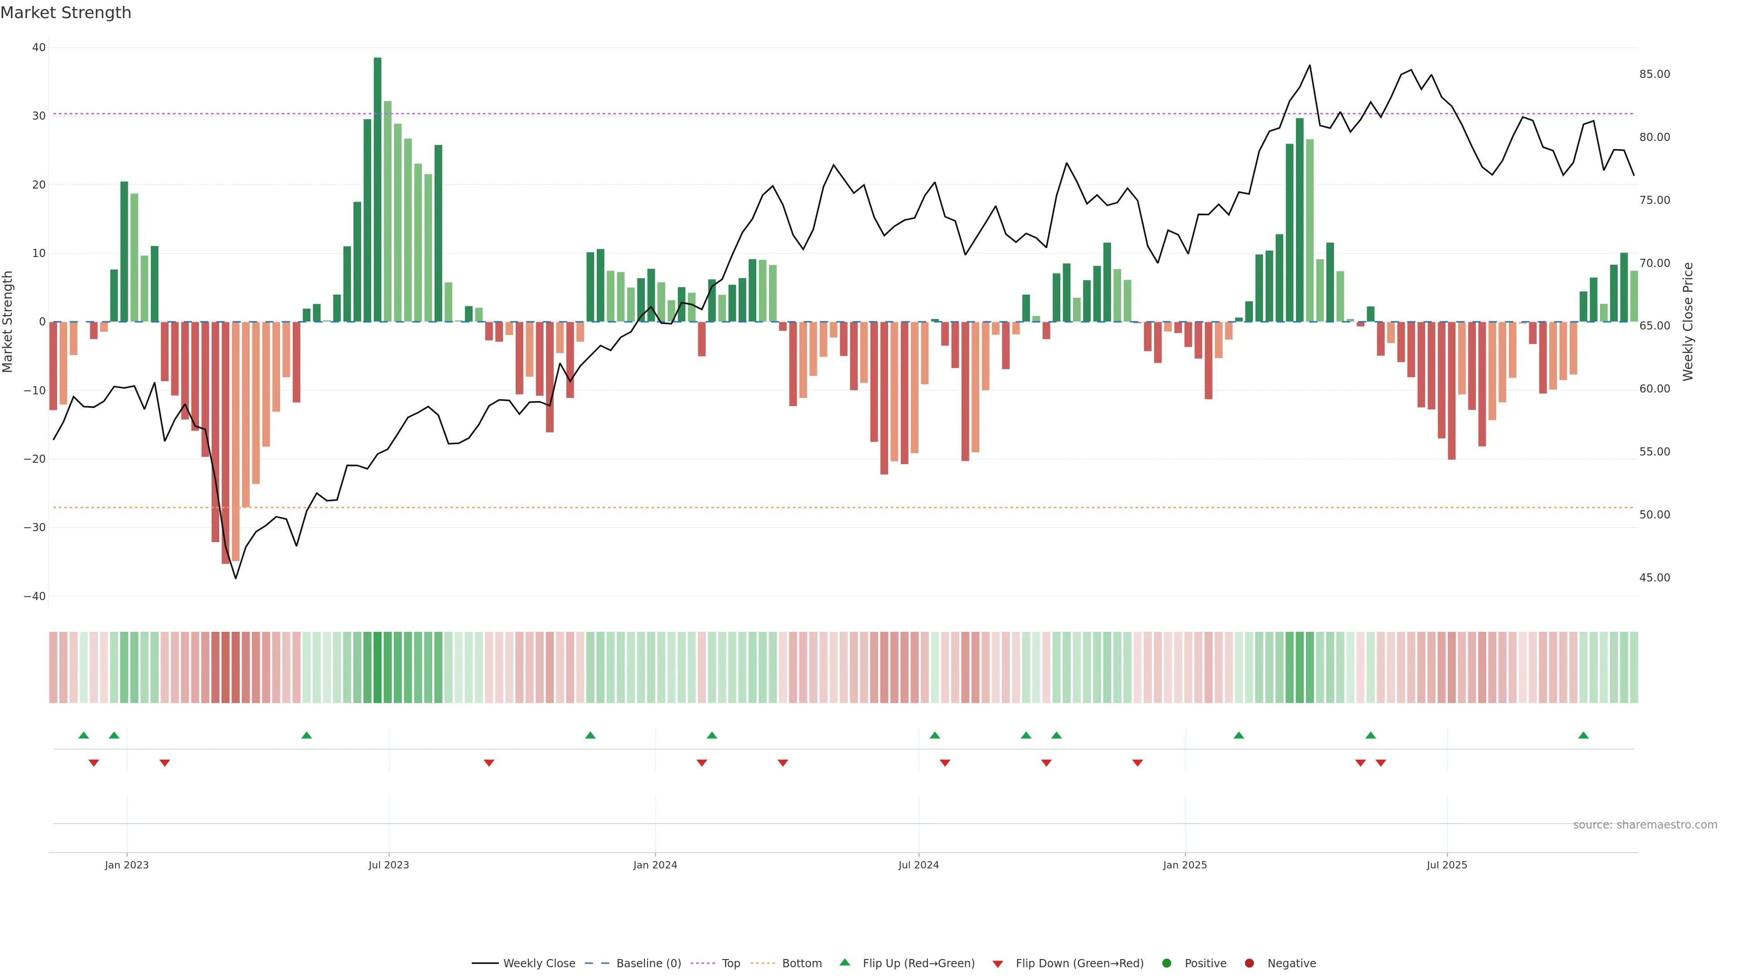The height and width of the screenshot is (979, 1740).
Task: Click the green Flip Up triangle in legend
Action: [x=844, y=962]
